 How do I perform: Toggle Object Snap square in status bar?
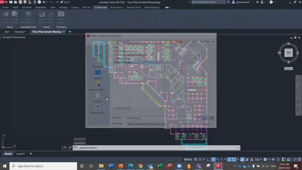234,160
